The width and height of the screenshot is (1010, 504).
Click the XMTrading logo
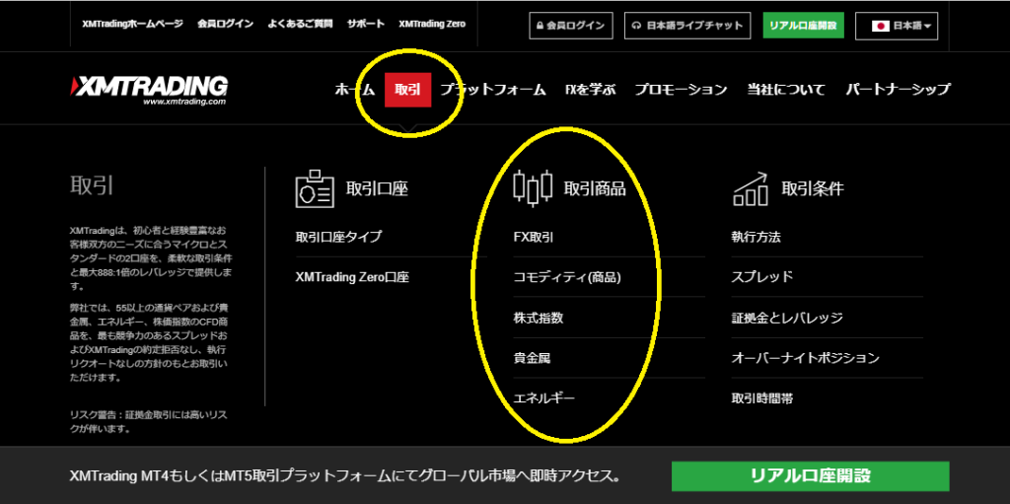coord(149,89)
